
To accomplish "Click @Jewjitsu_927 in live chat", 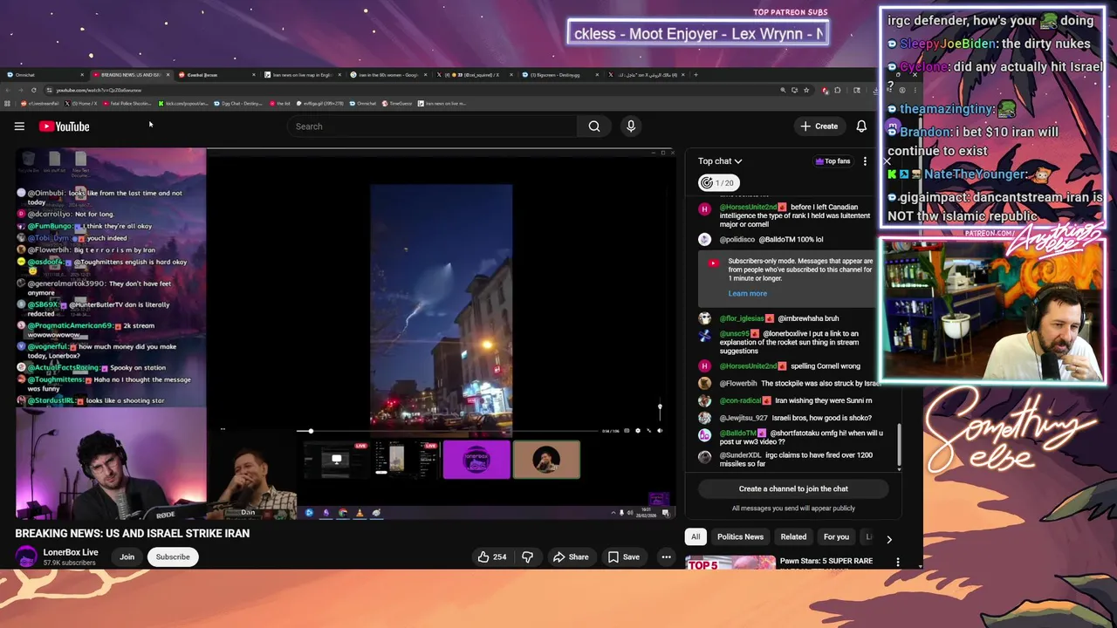I will (744, 418).
